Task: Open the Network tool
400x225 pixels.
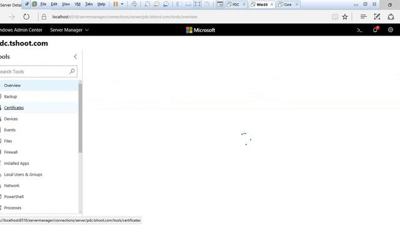Action: click(39, 186)
